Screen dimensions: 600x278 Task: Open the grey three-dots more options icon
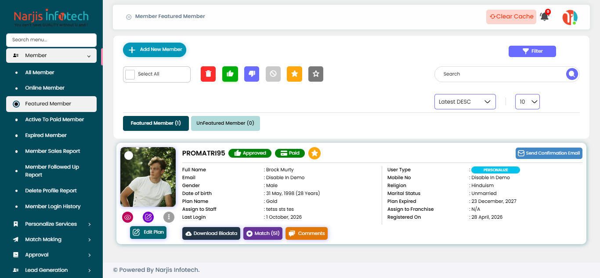[x=169, y=217]
